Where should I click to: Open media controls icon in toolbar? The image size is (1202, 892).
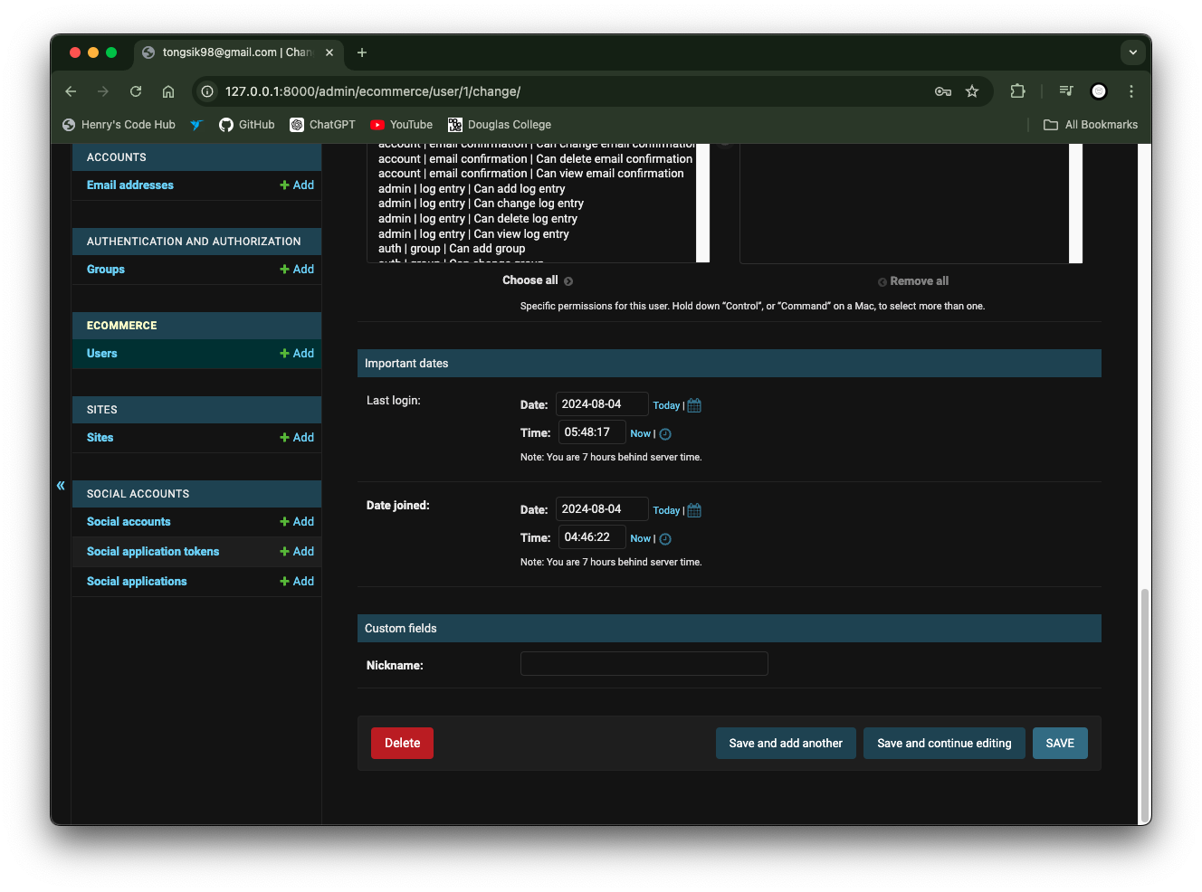pyautogui.click(x=1066, y=91)
